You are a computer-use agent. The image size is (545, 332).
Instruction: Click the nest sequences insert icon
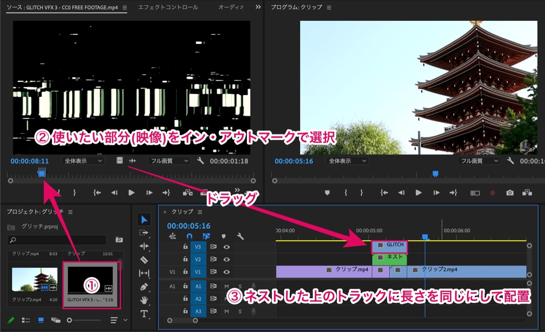[x=173, y=236]
